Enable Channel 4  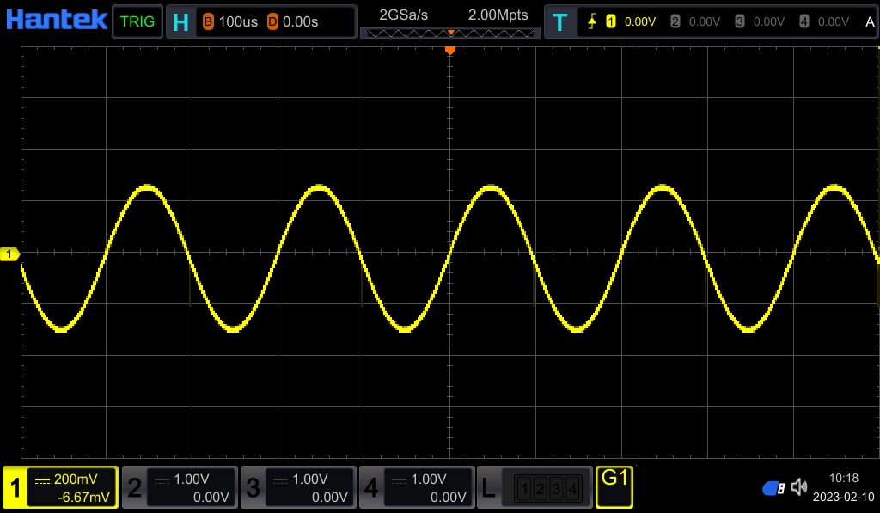[x=370, y=487]
